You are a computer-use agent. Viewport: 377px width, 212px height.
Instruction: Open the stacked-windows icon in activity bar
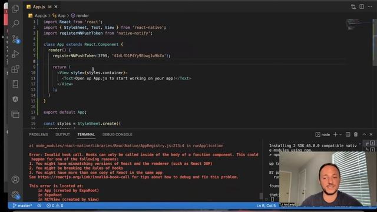[15, 114]
